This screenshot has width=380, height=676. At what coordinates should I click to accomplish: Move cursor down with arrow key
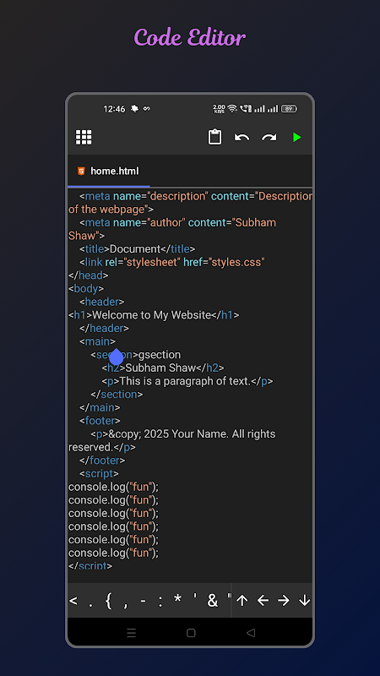pos(305,601)
